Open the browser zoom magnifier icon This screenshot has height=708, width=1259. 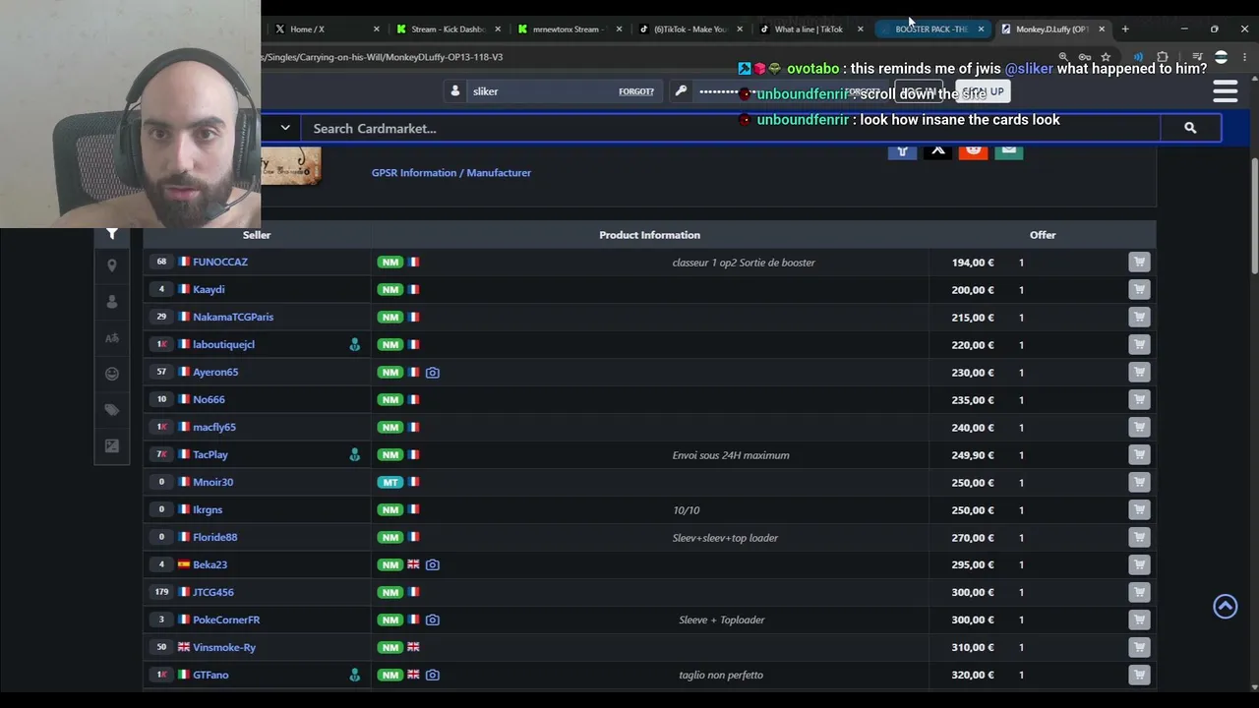coord(1063,57)
